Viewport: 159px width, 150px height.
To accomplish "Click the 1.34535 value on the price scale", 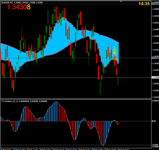I will [x=156, y=16].
